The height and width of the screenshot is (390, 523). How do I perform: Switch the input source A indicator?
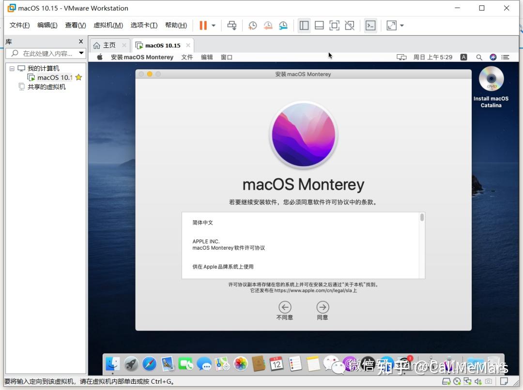463,57
